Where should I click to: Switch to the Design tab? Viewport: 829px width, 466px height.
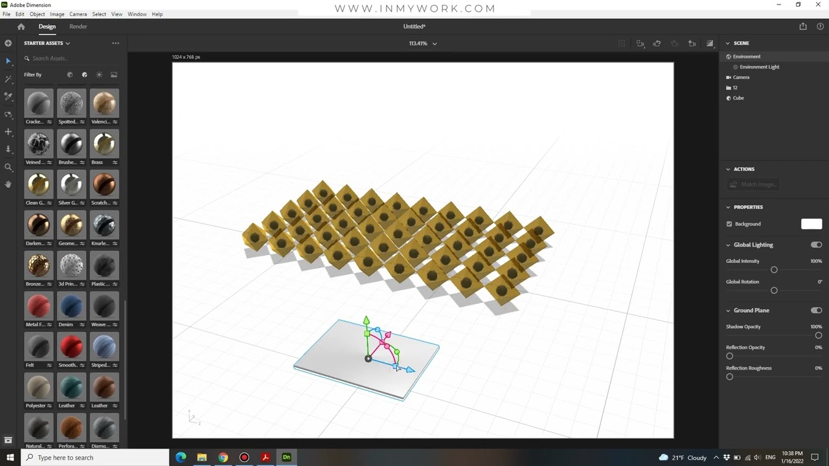[47, 27]
